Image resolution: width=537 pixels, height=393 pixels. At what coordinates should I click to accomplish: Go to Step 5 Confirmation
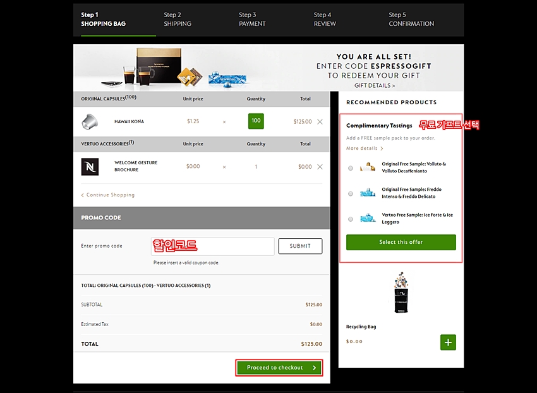point(411,19)
